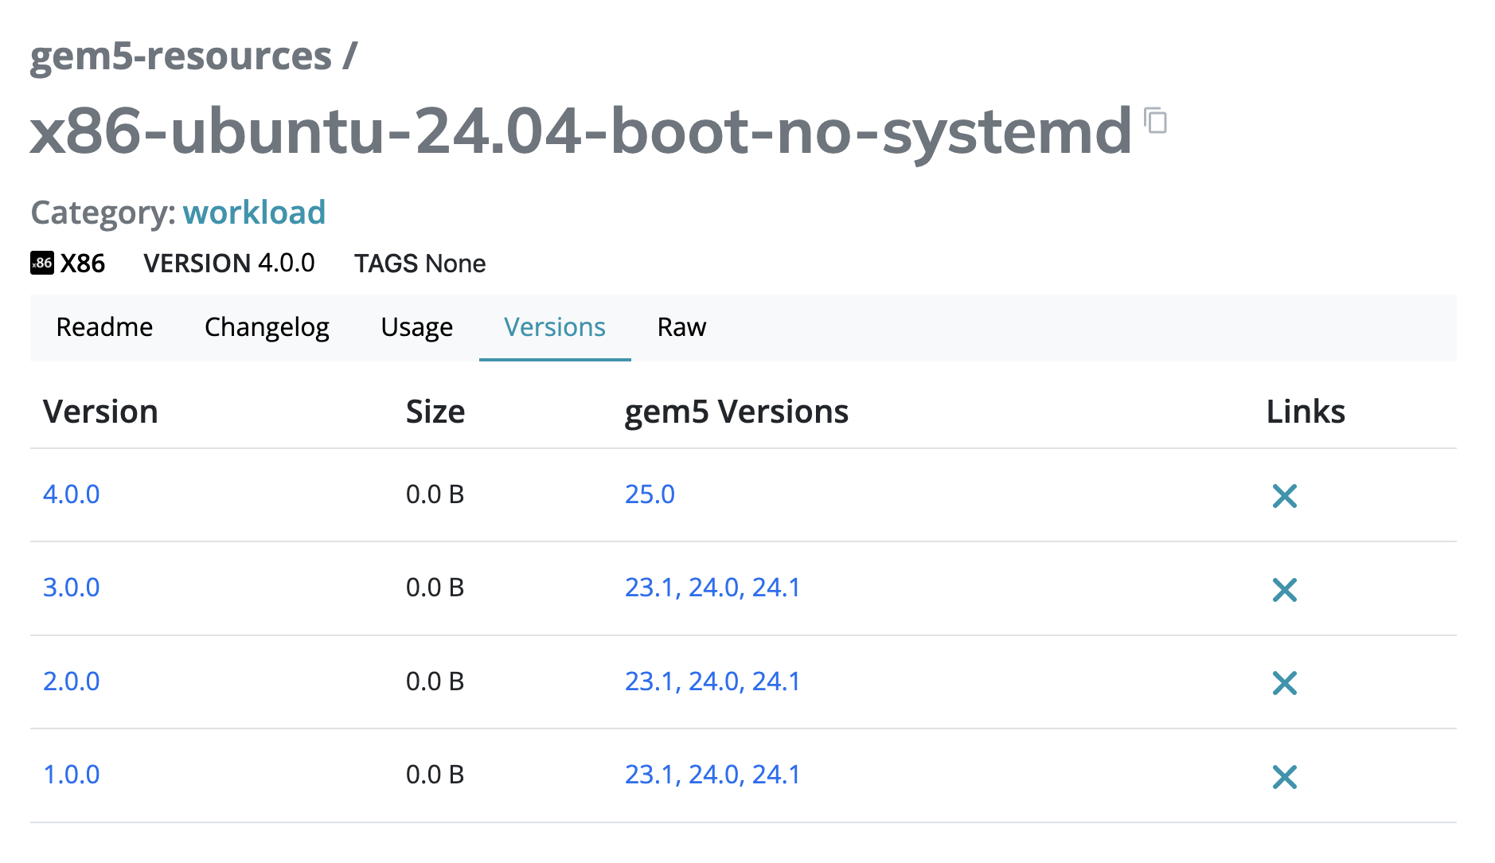Open the workload category link
This screenshot has height=863, width=1495.
pos(254,213)
